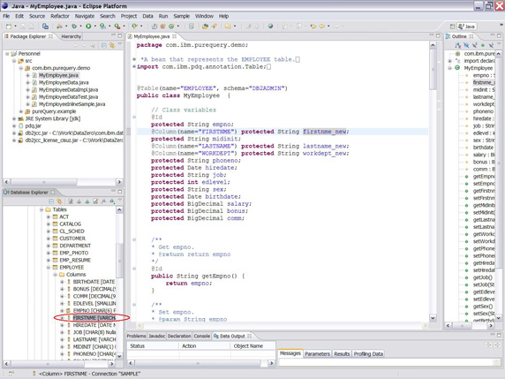Open the Navigate menu
Viewport: 505px width, 379px height.
[85, 16]
